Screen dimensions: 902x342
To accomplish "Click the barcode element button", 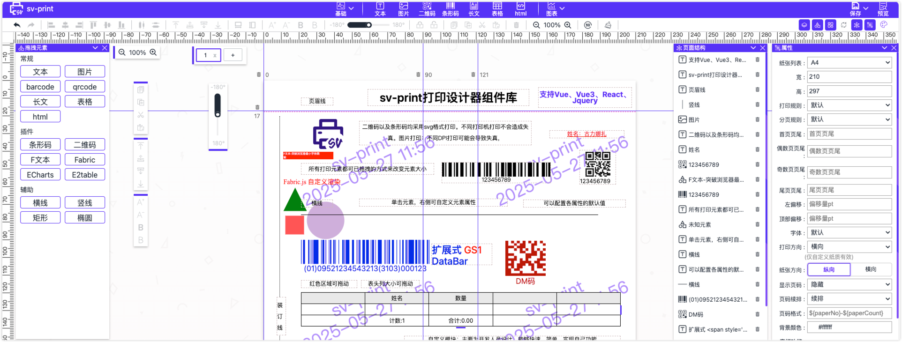I will (x=40, y=87).
